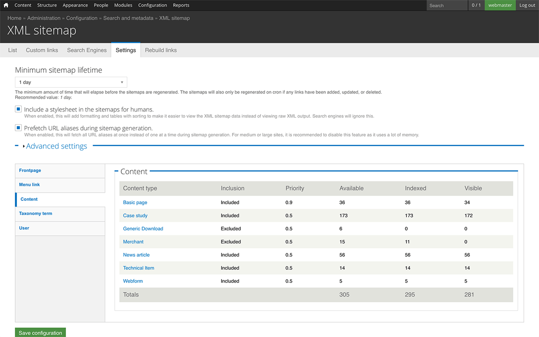This screenshot has width=539, height=337.
Task: Open the Modules admin menu
Action: [123, 5]
